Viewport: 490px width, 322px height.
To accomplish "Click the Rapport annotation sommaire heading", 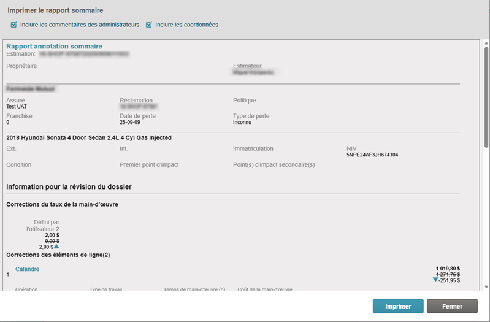I will click(54, 46).
